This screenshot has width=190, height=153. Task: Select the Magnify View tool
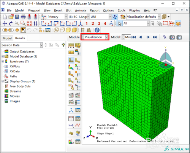17,24
